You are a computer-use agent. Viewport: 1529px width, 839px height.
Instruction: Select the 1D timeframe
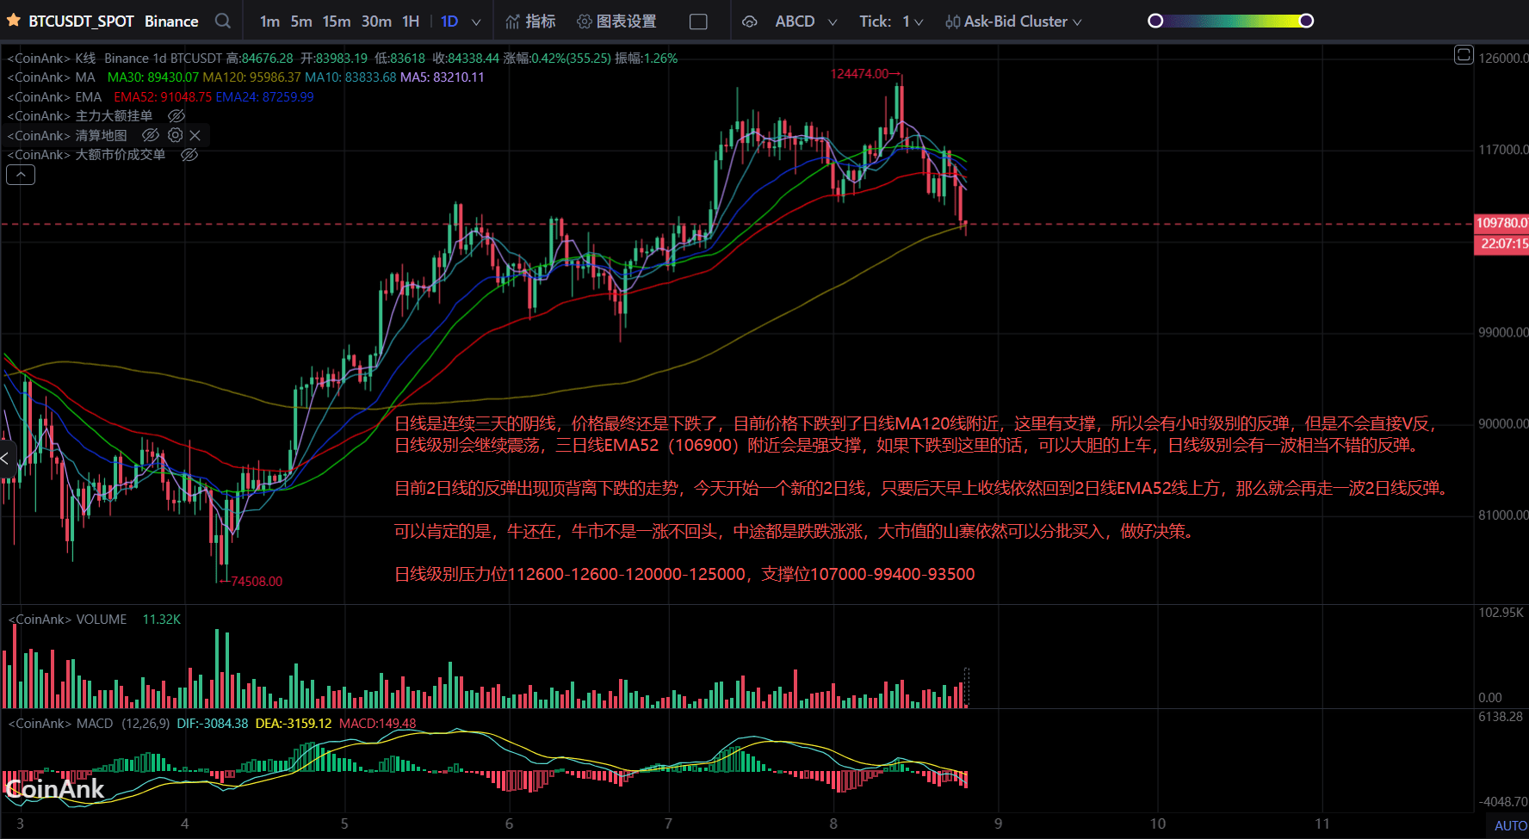(x=449, y=22)
